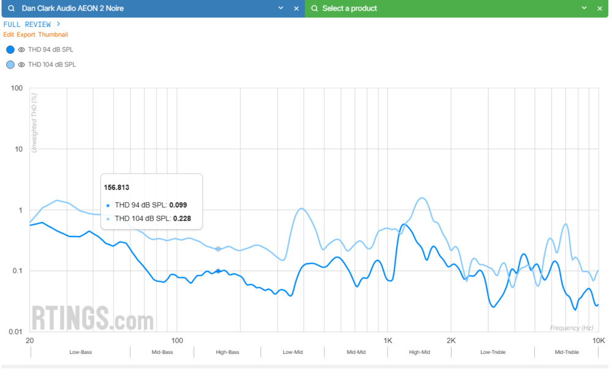The height and width of the screenshot is (387, 612).
Task: Click the light square marker beside THD 104 dB SPL in tooltip
Action: [x=108, y=218]
